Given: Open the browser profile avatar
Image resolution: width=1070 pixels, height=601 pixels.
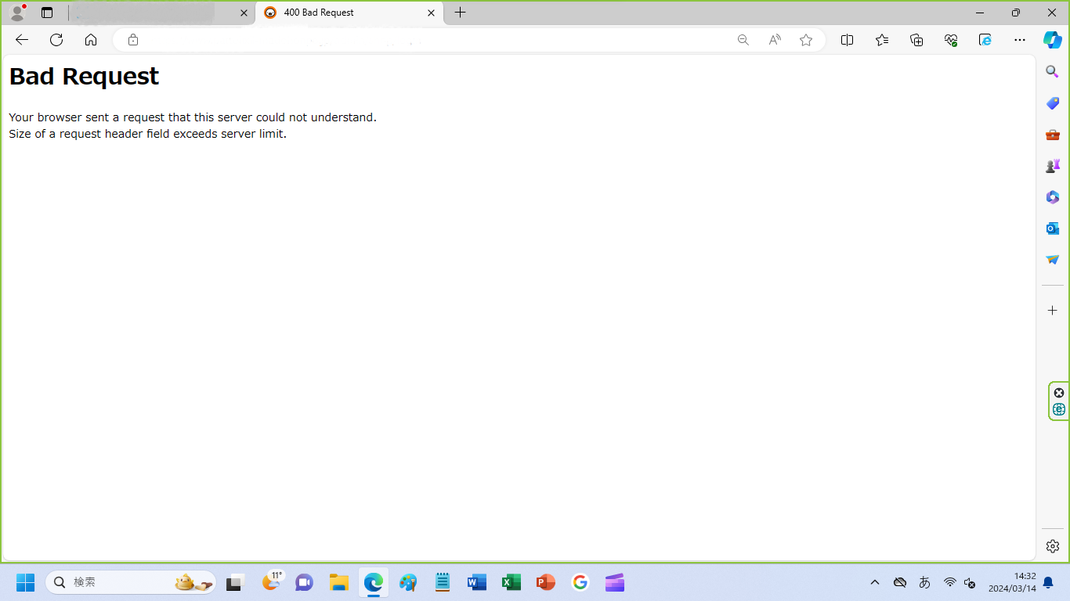Looking at the screenshot, I should pyautogui.click(x=17, y=13).
